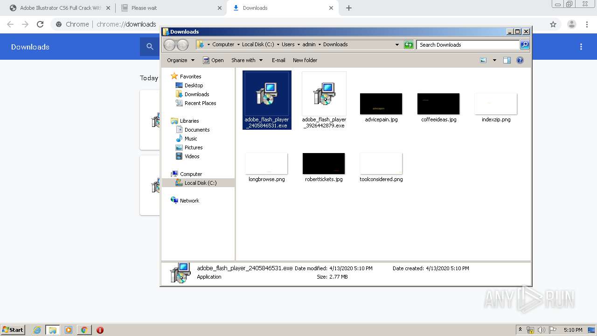Select roberttickets.jpg thumbnail
The height and width of the screenshot is (336, 597).
tap(324, 163)
